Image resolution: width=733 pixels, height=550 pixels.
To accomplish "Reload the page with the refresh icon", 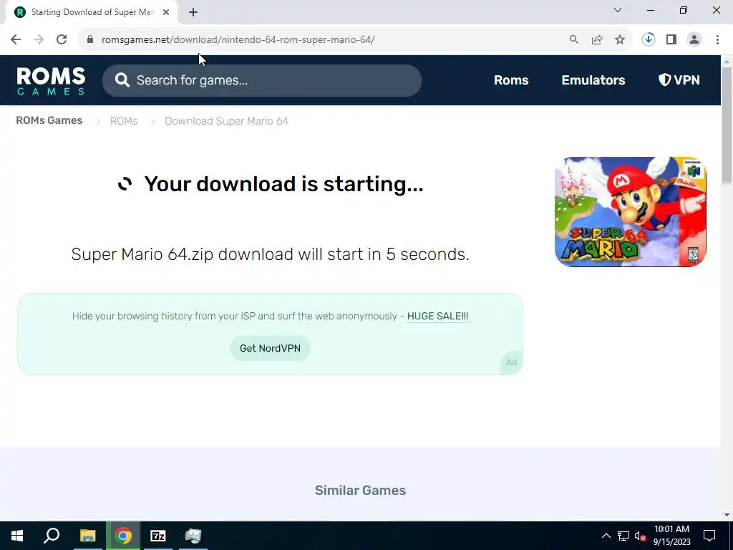I will pyautogui.click(x=62, y=40).
